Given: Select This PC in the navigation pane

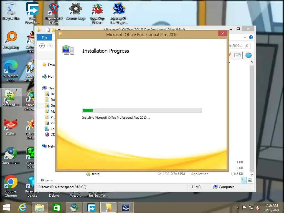Looking at the screenshot, I should click(x=48, y=88).
